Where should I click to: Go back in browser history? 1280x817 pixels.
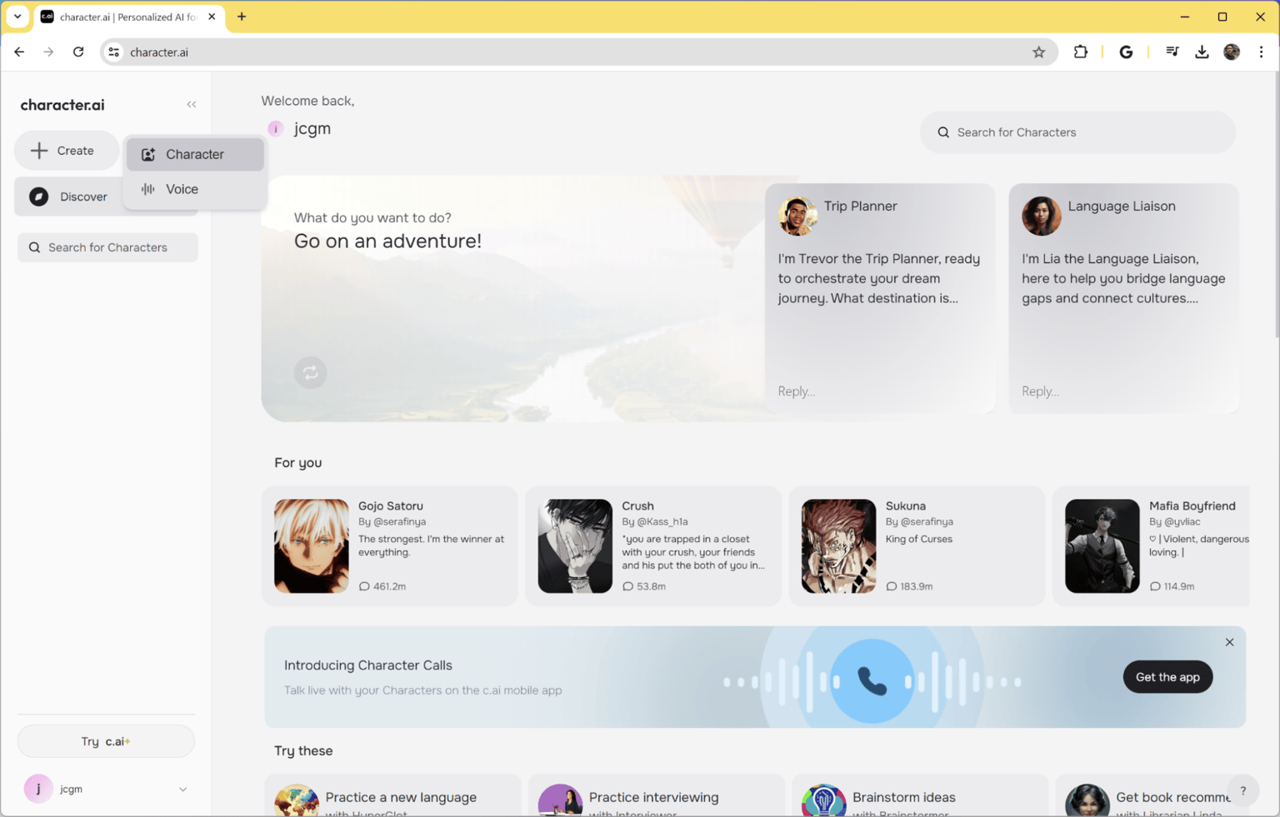click(19, 52)
